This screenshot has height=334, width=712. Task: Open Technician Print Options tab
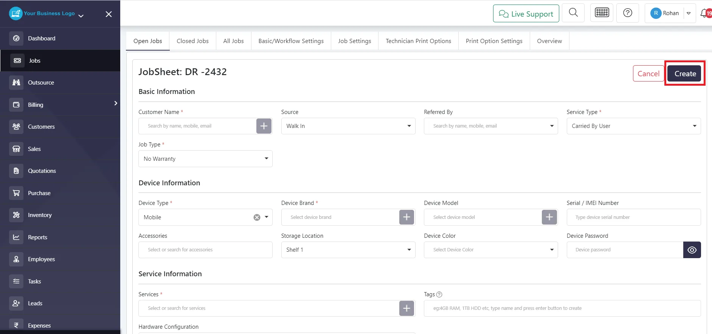coord(418,41)
